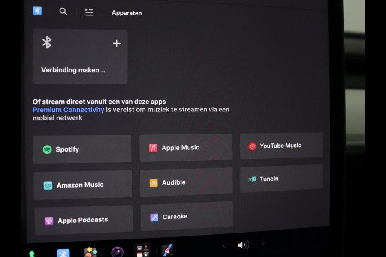Screen dimensions: 386x257
Task: Open the media search magnifier
Action: pos(63,11)
